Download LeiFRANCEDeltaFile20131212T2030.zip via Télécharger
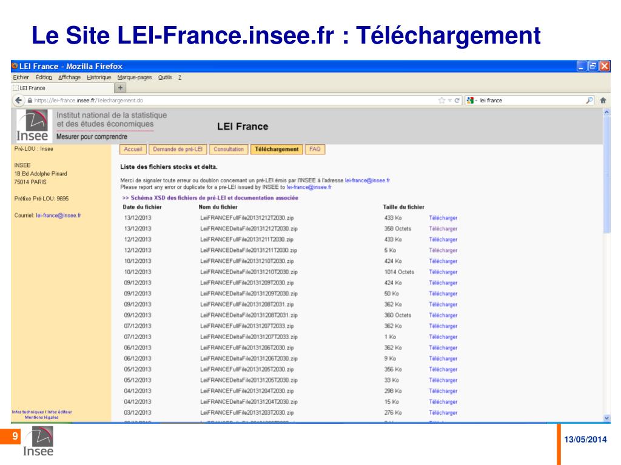The height and width of the screenshot is (465, 621). [443, 228]
